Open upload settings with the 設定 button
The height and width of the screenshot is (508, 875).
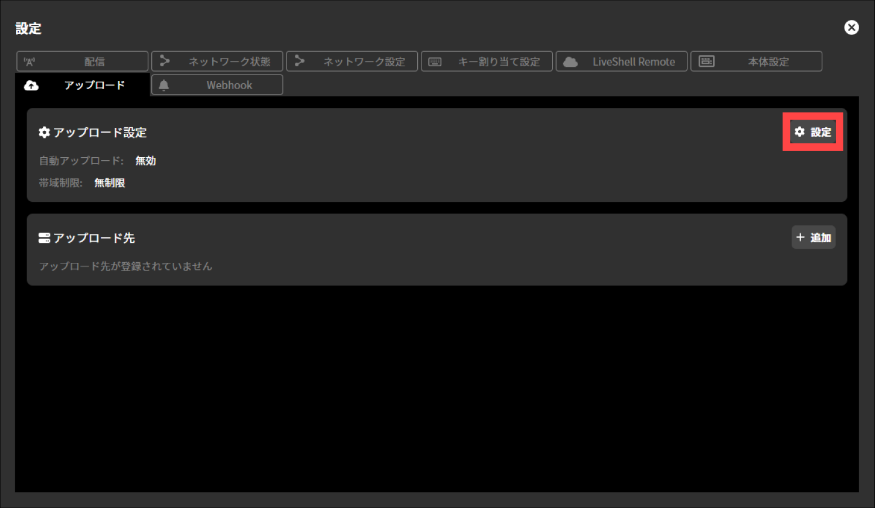pos(813,132)
